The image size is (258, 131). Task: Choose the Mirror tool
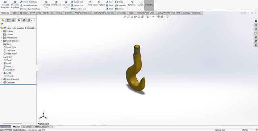(x=120, y=9)
